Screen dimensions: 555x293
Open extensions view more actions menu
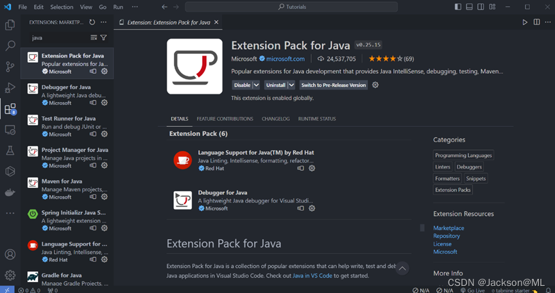(x=103, y=22)
